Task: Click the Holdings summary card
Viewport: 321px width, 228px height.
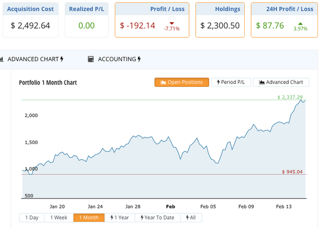Action: click(220, 20)
